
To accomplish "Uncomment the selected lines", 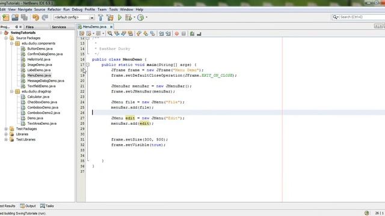I will (x=199, y=34).
